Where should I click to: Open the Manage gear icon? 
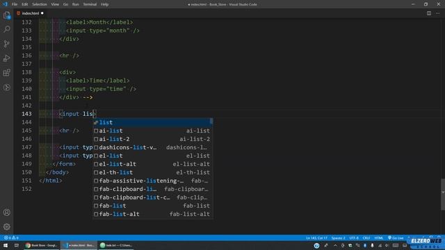click(x=7, y=226)
